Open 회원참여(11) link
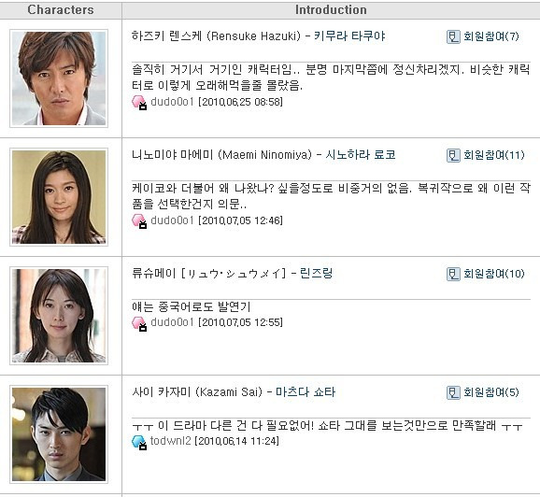Viewport: 540px width, 497px height. coord(494,155)
